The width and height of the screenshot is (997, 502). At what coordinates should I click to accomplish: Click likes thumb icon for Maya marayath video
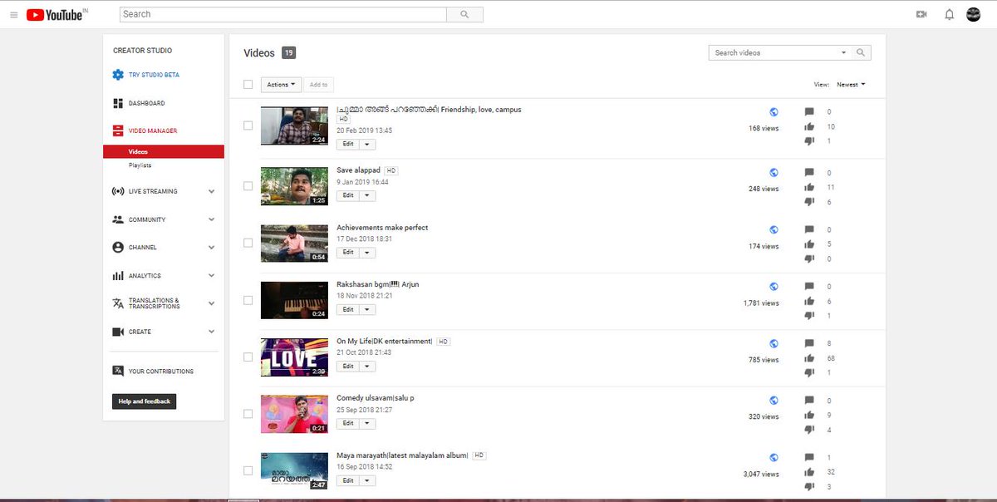click(809, 471)
